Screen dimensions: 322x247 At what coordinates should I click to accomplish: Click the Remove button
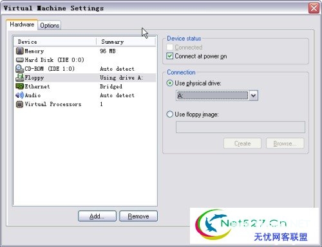(x=138, y=216)
